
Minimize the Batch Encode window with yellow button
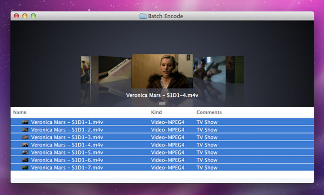tap(25, 16)
